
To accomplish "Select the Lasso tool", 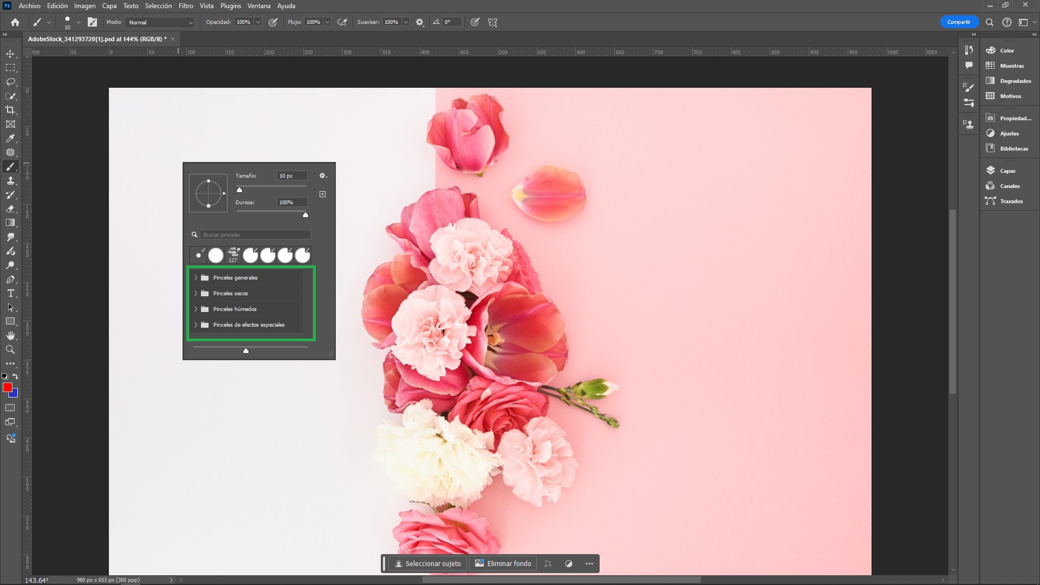I will [10, 82].
